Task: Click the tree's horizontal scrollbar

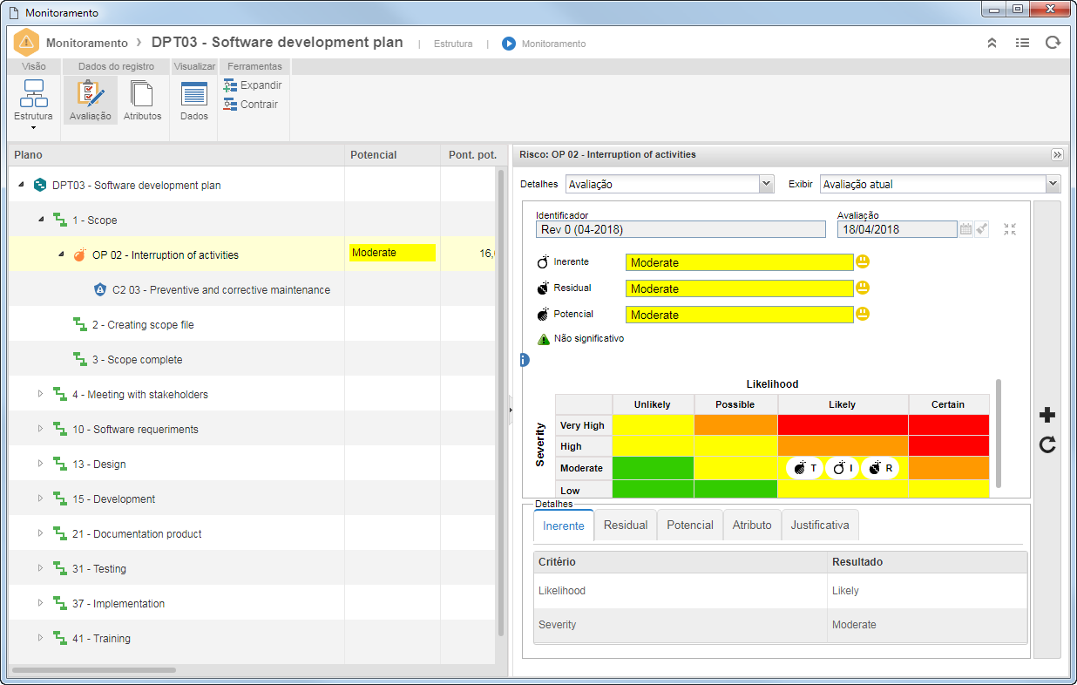Action: pyautogui.click(x=94, y=670)
